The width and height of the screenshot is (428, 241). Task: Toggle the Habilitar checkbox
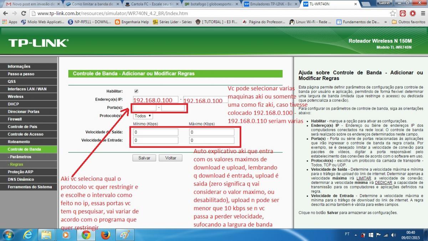point(136,91)
